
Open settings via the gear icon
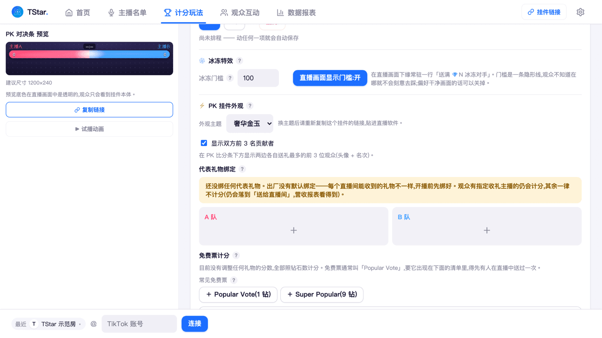click(x=580, y=12)
